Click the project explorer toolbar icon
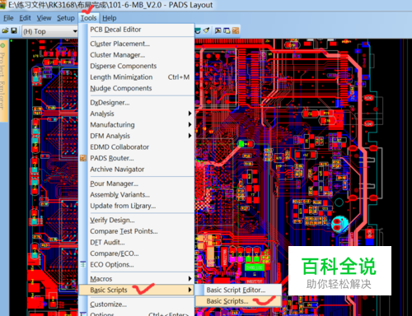The image size is (412, 316). pos(218,30)
